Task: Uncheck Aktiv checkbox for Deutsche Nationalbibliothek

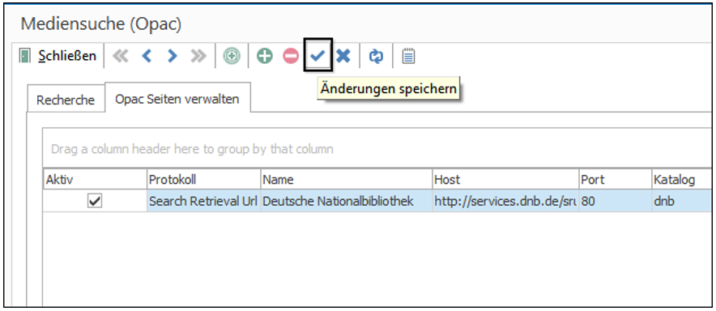Action: click(x=95, y=201)
